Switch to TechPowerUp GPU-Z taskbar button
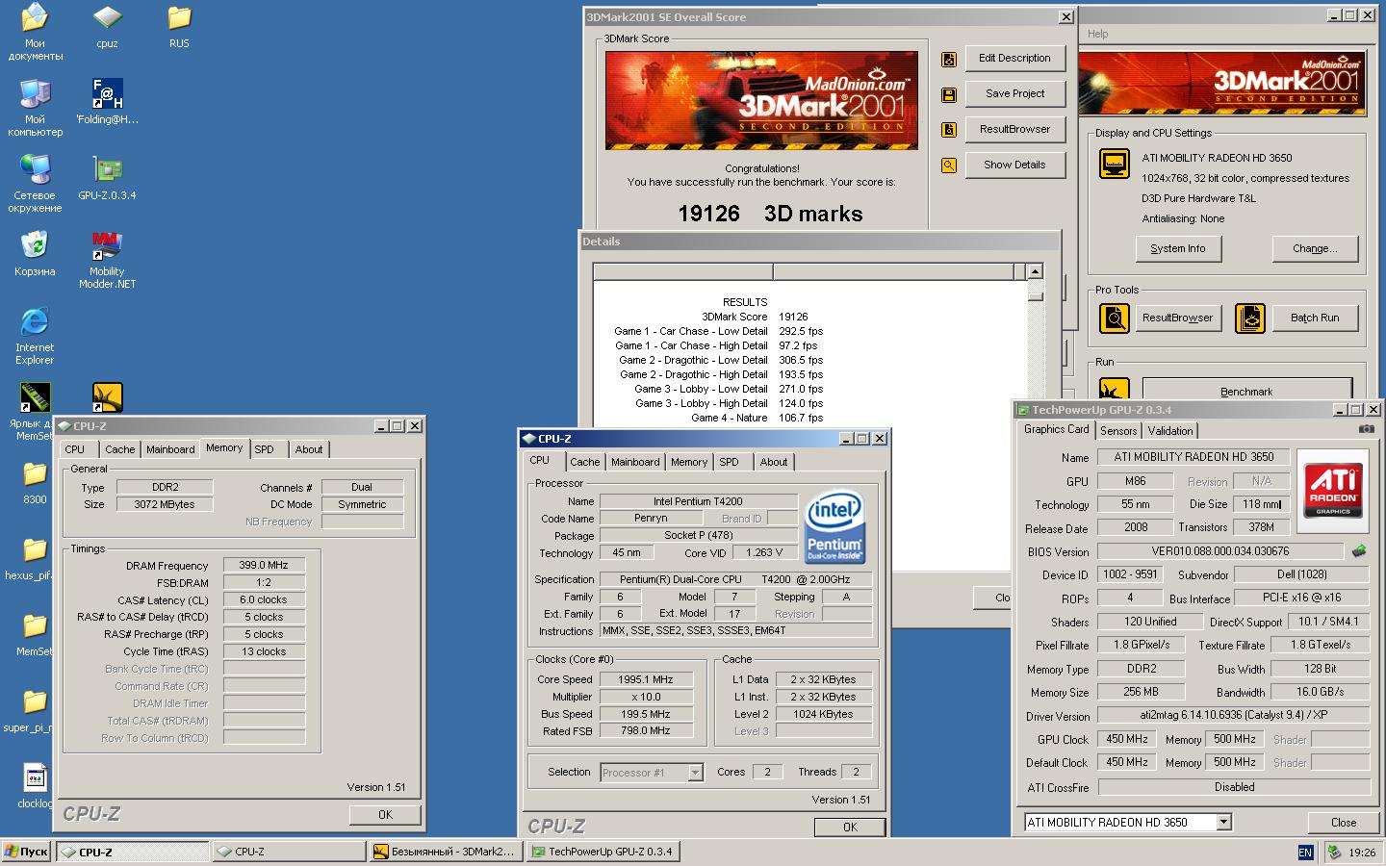 pyautogui.click(x=603, y=852)
